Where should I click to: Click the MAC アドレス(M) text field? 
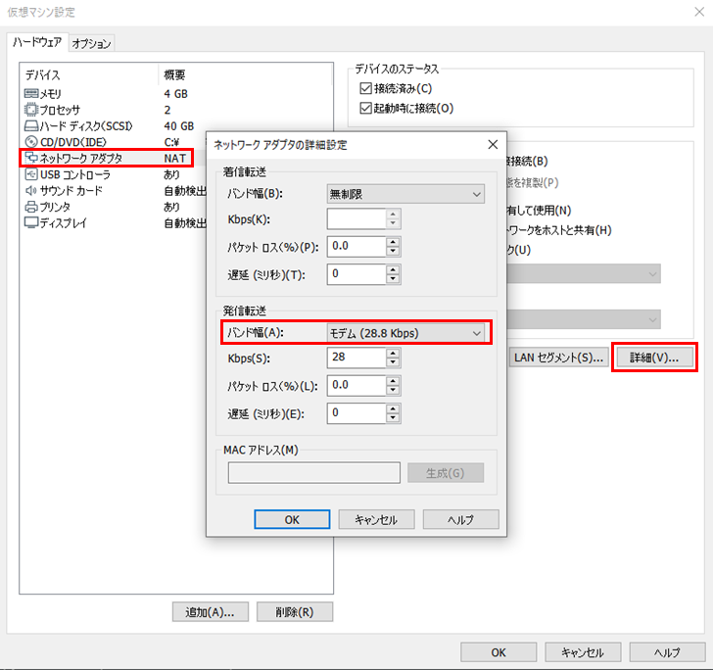314,473
